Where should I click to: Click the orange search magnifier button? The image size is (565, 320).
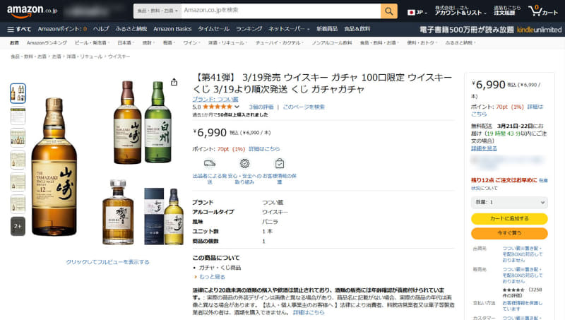pyautogui.click(x=389, y=11)
